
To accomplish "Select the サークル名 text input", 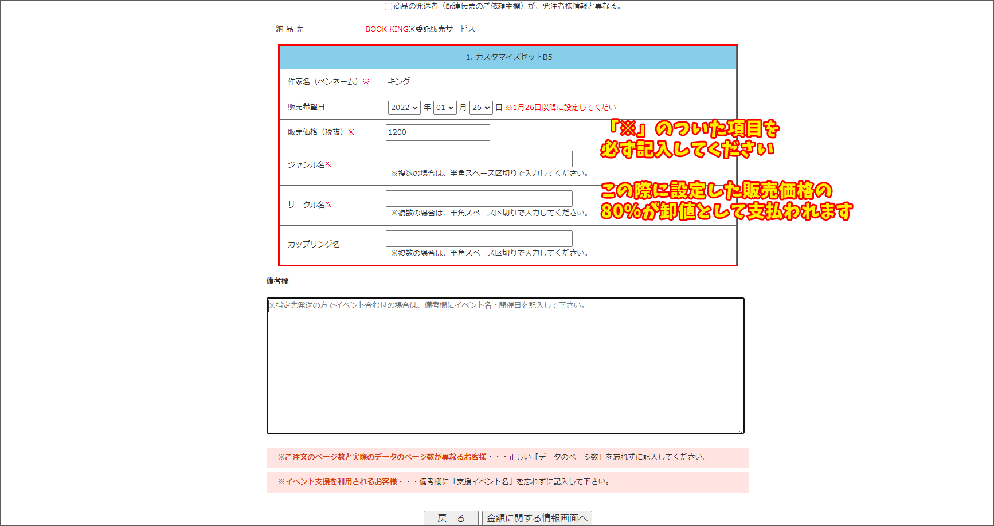I will coord(479,199).
